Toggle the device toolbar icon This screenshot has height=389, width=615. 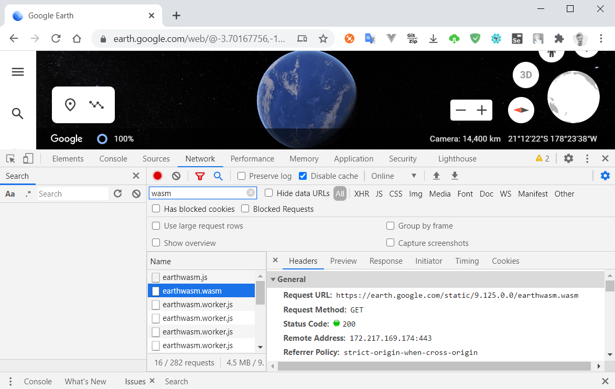coord(28,158)
